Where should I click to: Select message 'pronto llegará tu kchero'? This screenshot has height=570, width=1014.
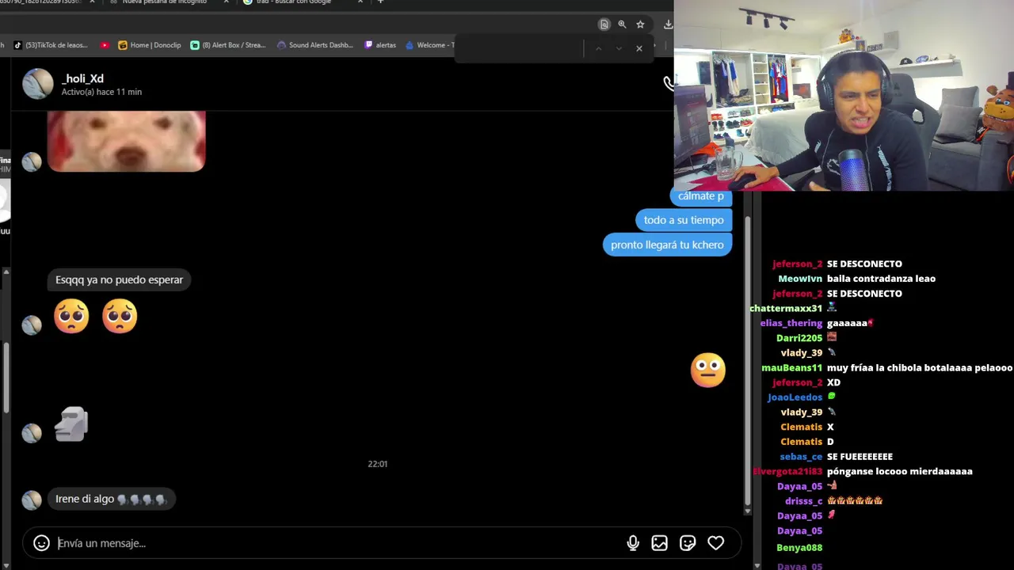click(x=667, y=245)
